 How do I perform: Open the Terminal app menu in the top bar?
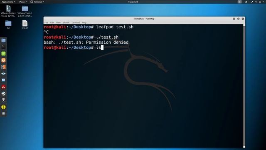tap(37, 2)
